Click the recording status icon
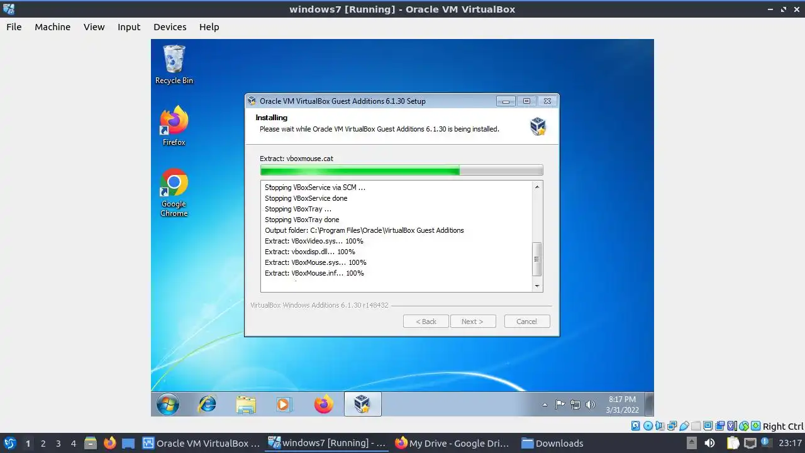This screenshot has width=805, height=453. pyautogui.click(x=720, y=426)
